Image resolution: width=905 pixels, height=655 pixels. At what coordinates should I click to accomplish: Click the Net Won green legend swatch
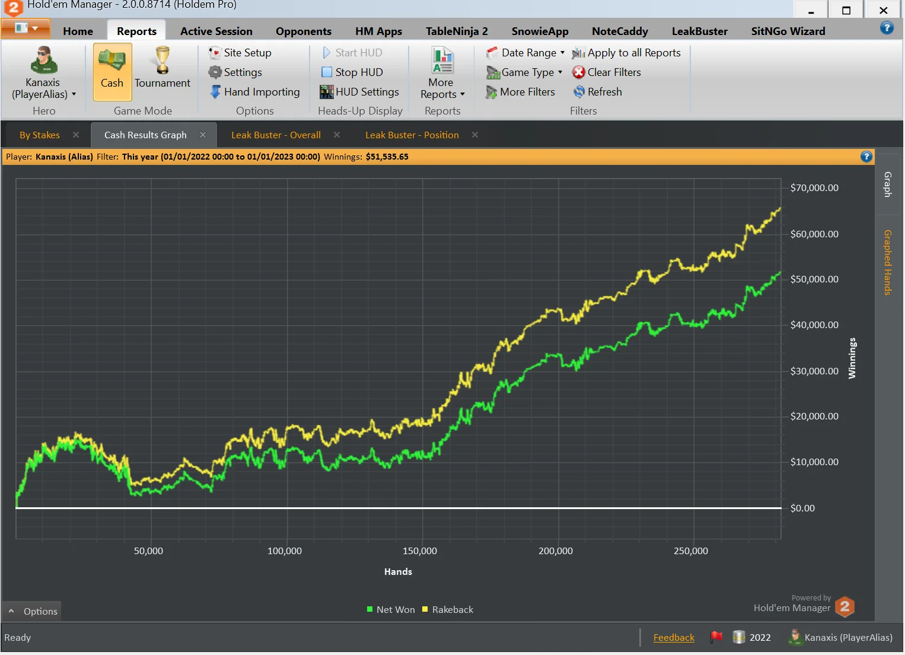369,609
